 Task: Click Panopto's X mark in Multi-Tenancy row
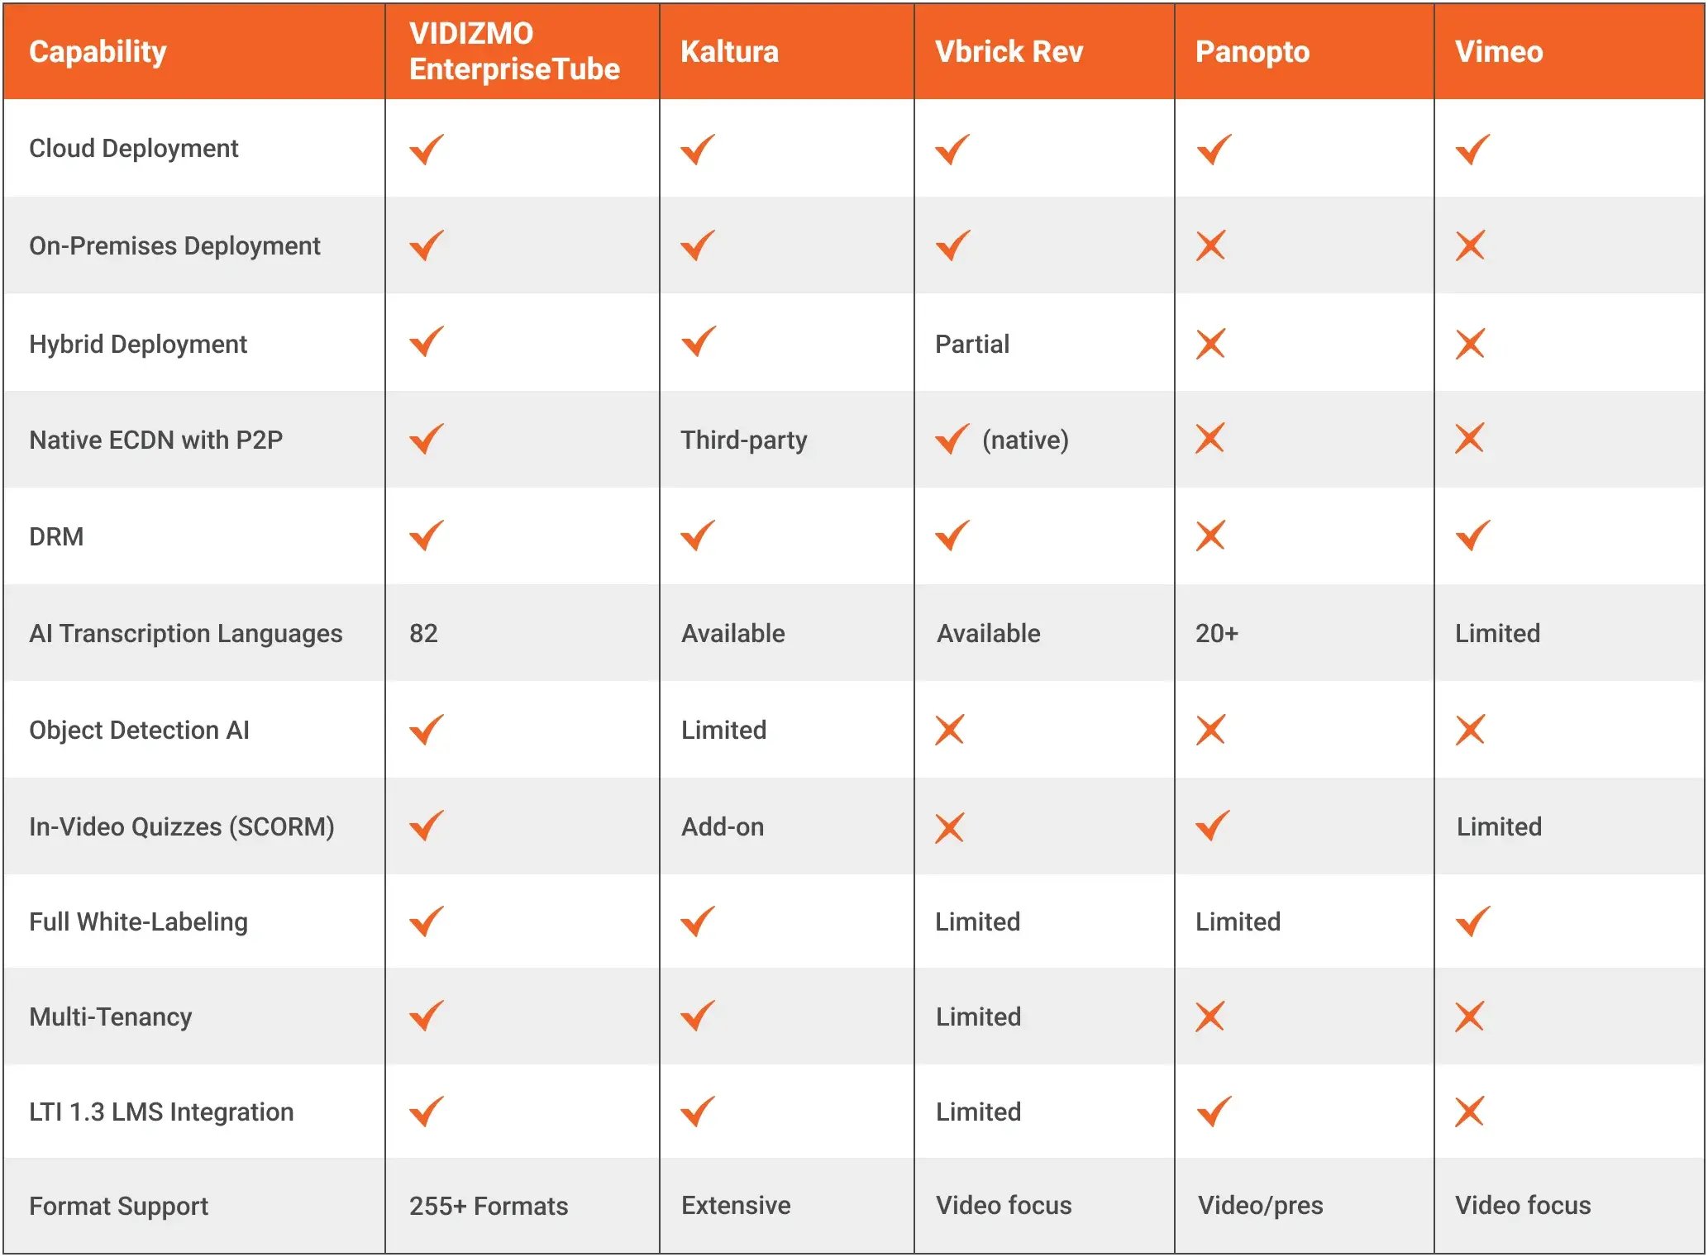pyautogui.click(x=1209, y=1017)
